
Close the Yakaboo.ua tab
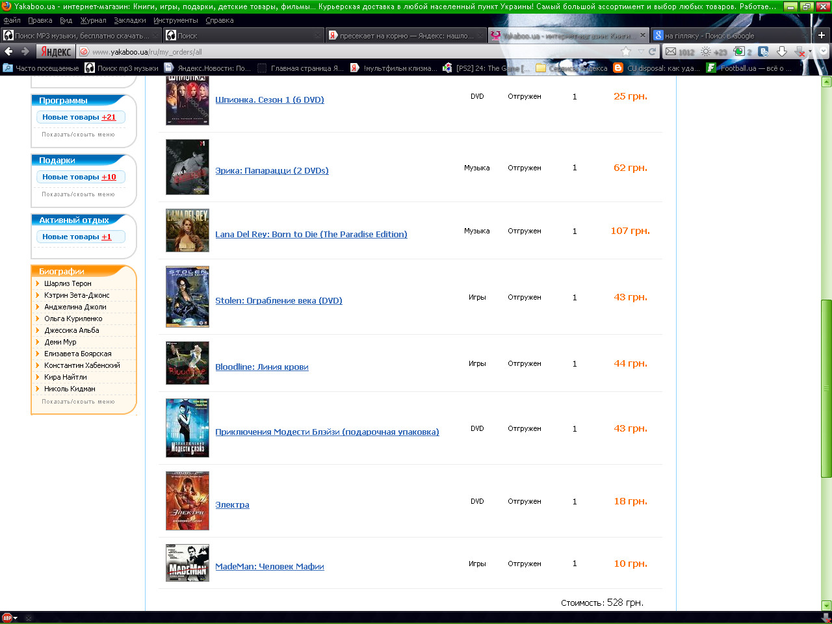click(x=643, y=35)
